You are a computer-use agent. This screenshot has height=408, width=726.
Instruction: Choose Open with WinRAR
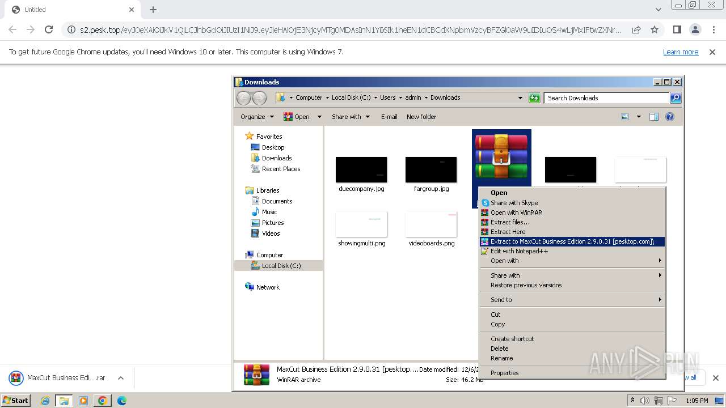[572, 212]
